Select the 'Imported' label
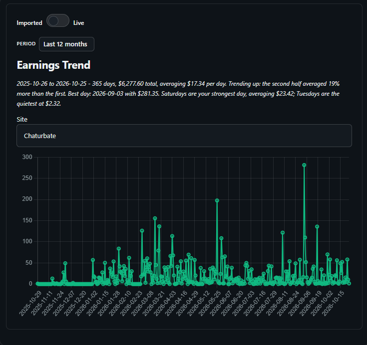 [x=29, y=22]
